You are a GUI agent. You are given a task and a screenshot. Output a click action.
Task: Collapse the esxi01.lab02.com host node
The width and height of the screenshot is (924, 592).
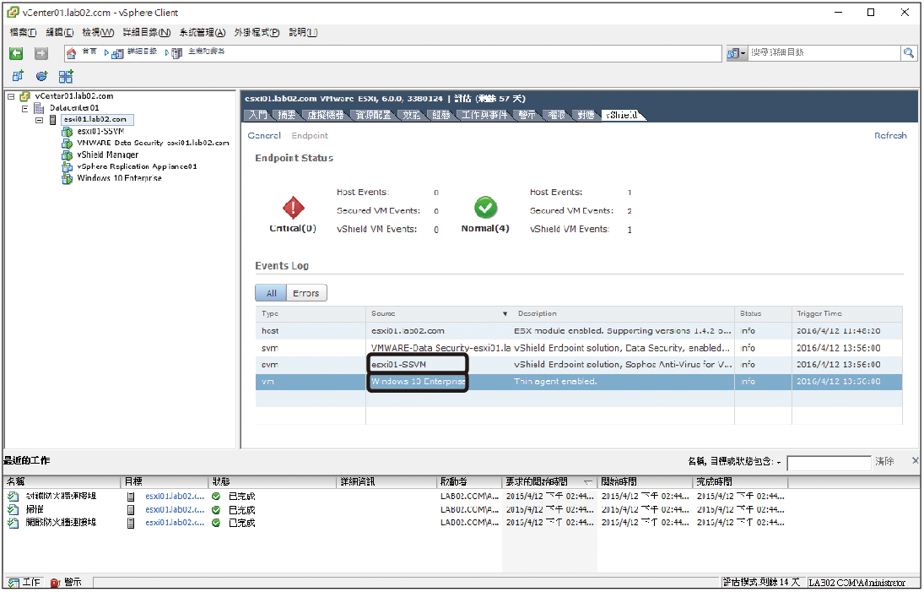click(40, 120)
